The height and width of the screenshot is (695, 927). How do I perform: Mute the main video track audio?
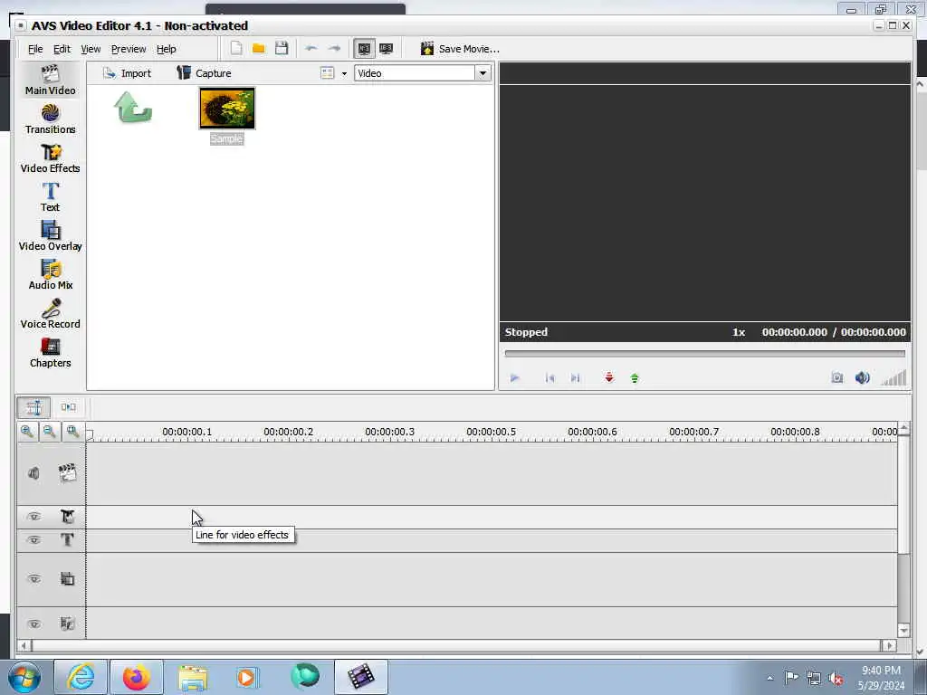point(33,472)
